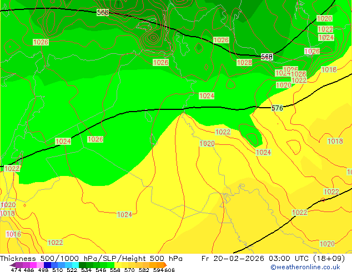Click the legend value 522
This screenshot has width=352, height=272.
coord(72,270)
